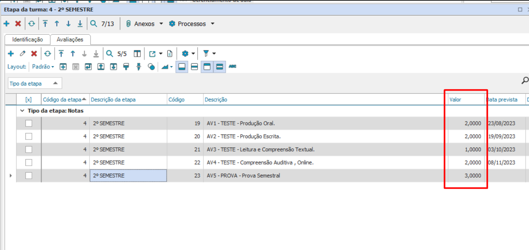Click the gear icon in Avaliações toolbar
Viewport: 529px width, 250px height.
pyautogui.click(x=185, y=53)
